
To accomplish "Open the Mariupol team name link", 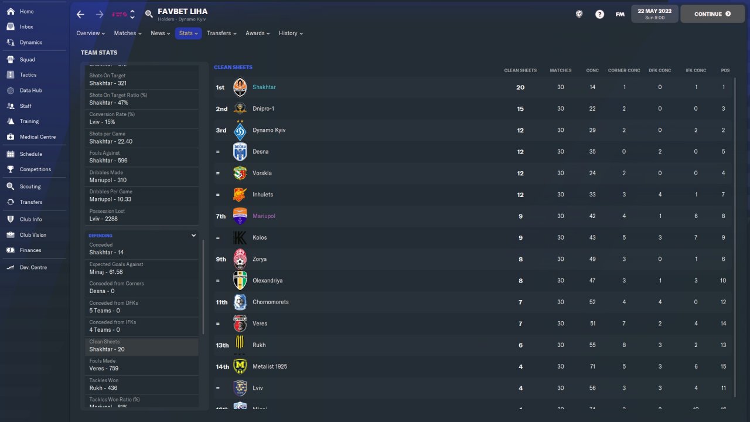I will tap(264, 216).
